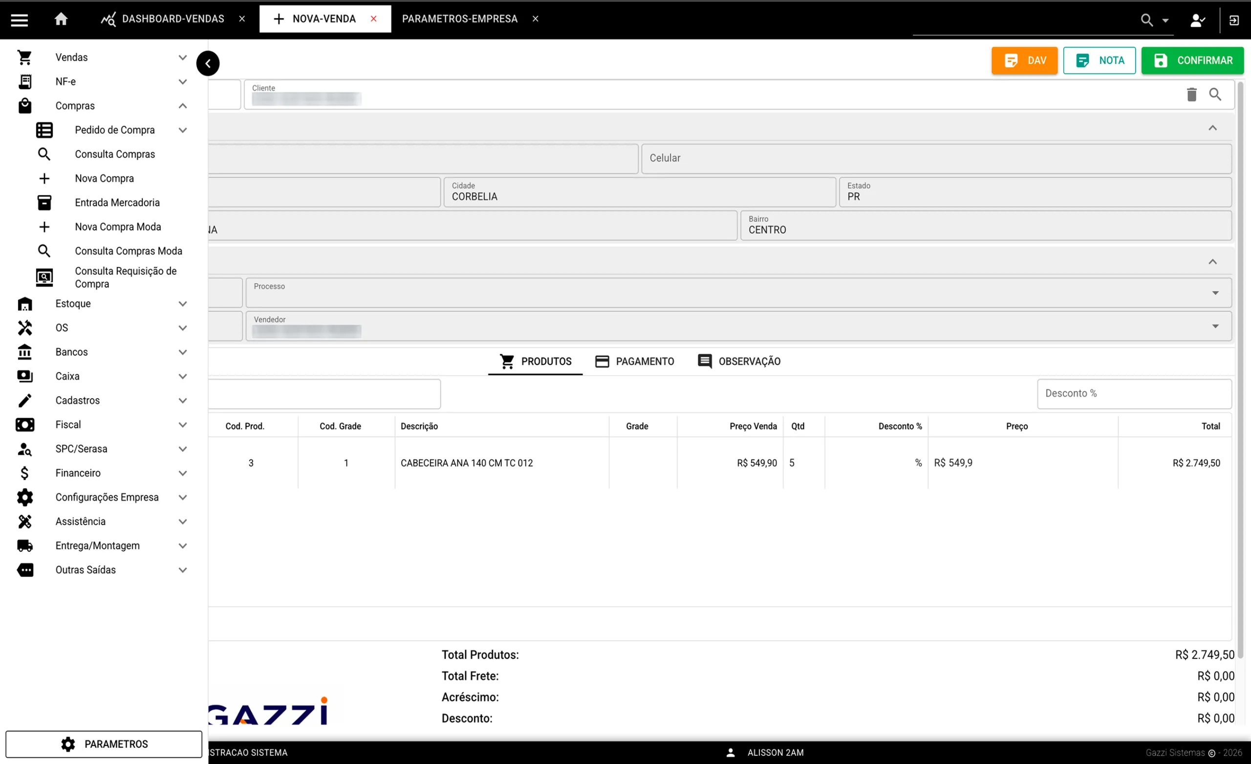This screenshot has width=1251, height=764.
Task: Open the Vendedor dropdown
Action: point(1215,326)
